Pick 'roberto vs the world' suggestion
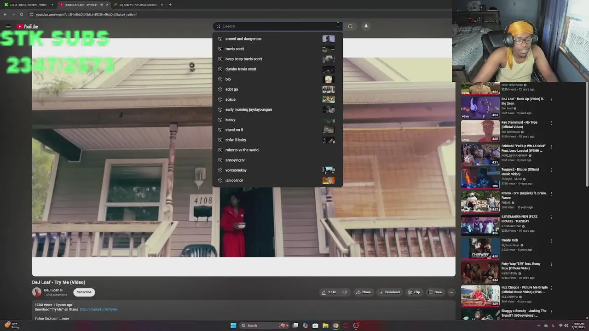 277,150
